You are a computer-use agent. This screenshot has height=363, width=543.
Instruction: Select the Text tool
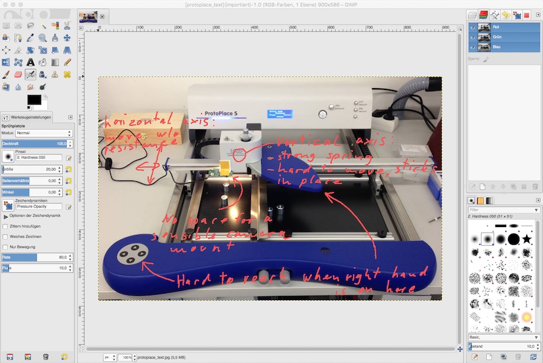(31, 62)
